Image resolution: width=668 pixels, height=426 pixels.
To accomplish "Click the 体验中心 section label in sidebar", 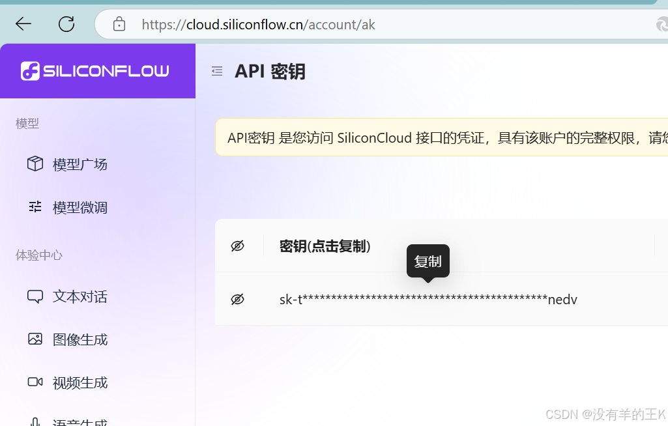I will 39,255.
